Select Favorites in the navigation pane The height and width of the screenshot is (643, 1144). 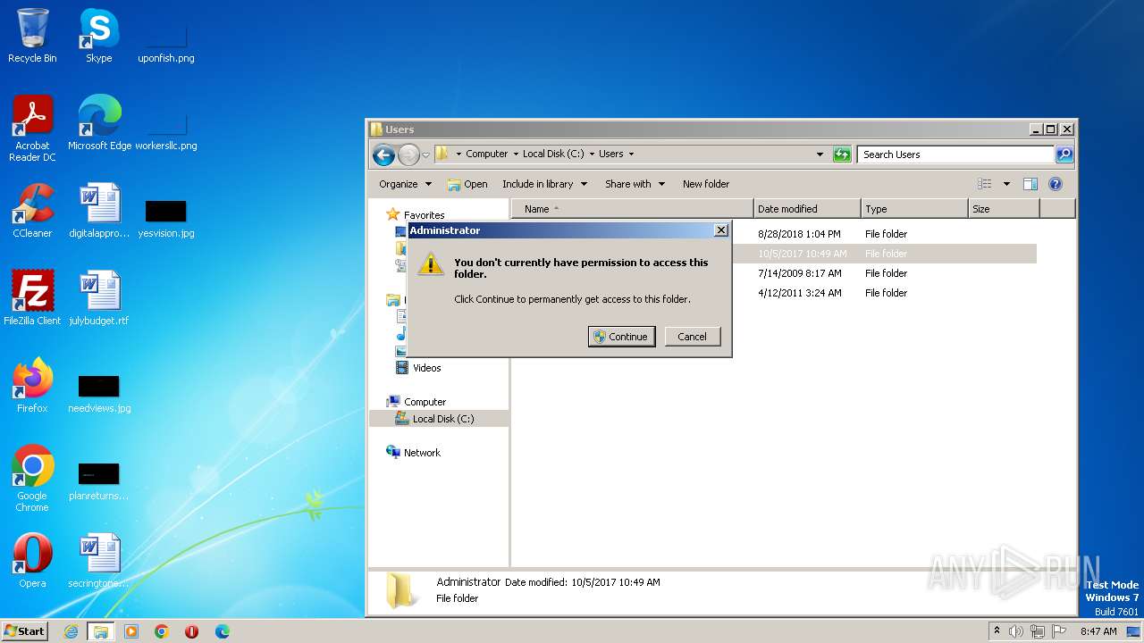(x=424, y=215)
